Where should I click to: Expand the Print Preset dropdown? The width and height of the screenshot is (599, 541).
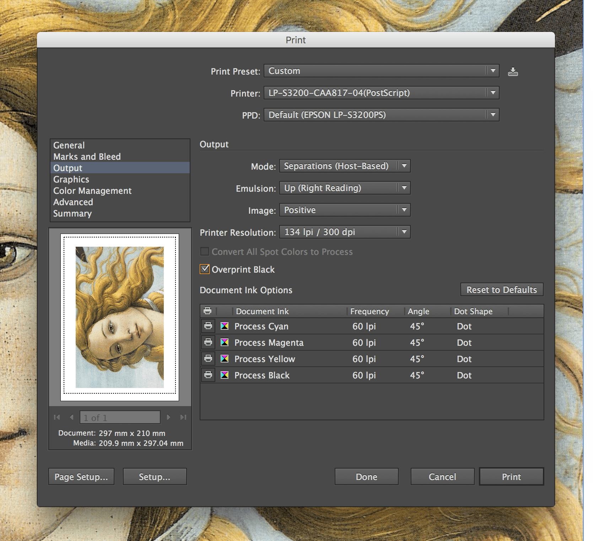tap(381, 71)
